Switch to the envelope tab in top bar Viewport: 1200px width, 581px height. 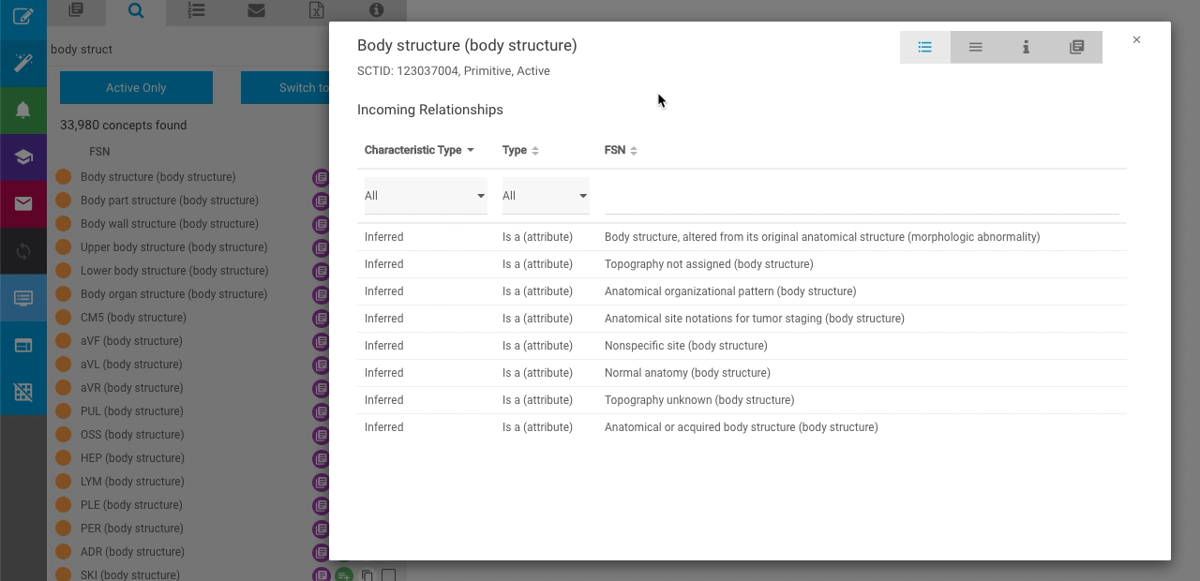(256, 10)
